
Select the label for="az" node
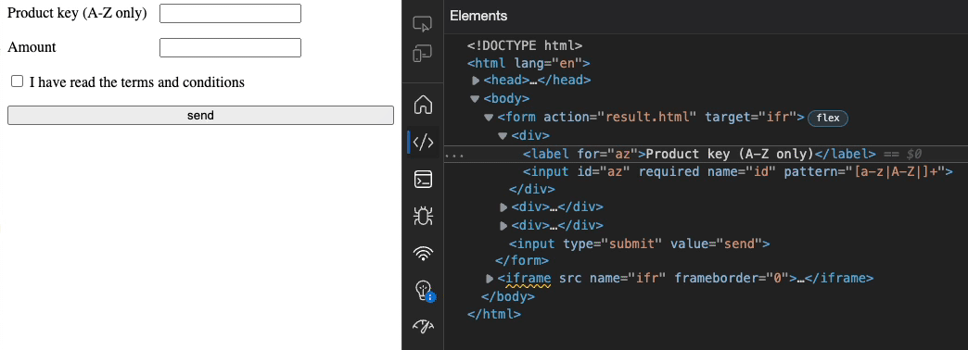pos(699,154)
